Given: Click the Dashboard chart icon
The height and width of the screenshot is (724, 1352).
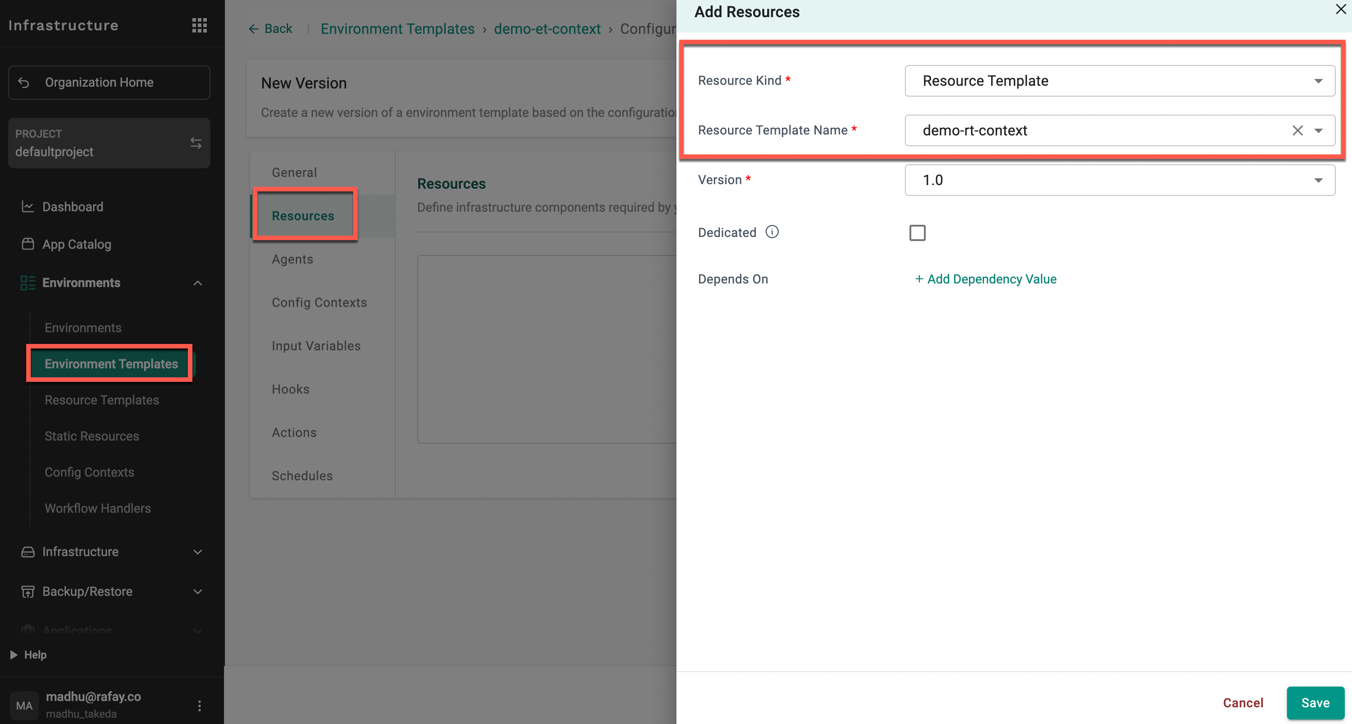Looking at the screenshot, I should point(27,207).
